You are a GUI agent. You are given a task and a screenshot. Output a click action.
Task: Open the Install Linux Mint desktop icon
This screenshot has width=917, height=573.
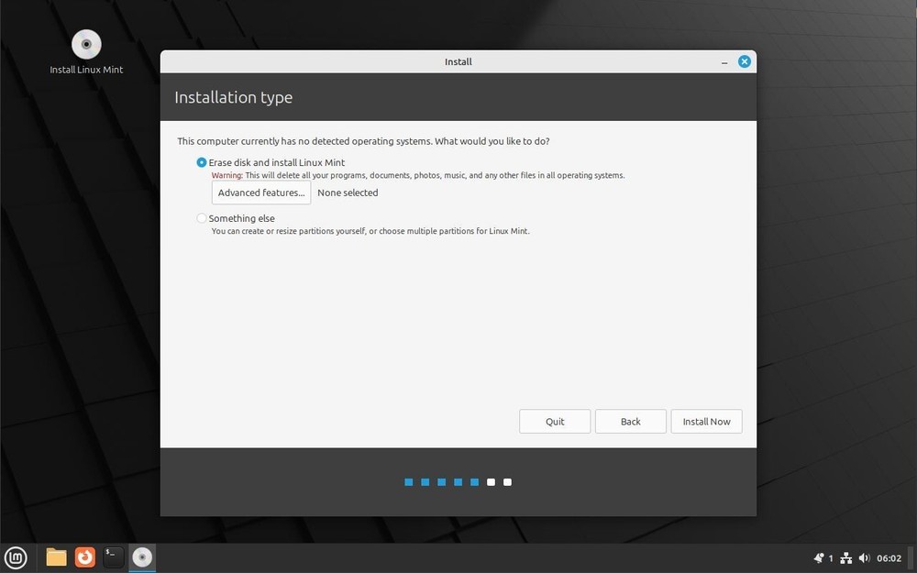85,44
